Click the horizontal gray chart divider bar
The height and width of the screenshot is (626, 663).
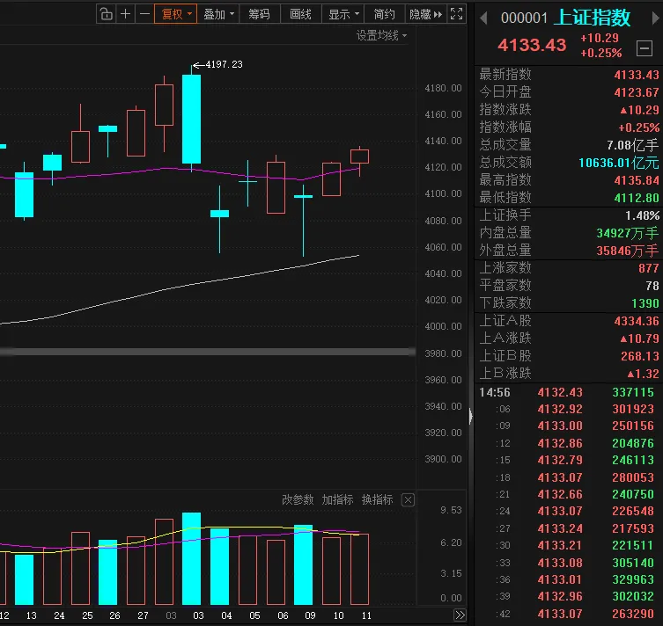coord(207,352)
